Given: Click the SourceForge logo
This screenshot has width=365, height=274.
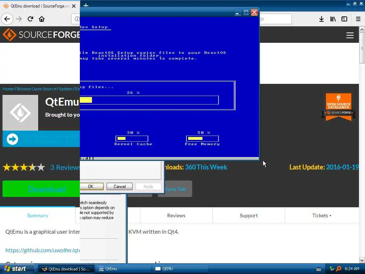Looking at the screenshot, I should (41, 35).
